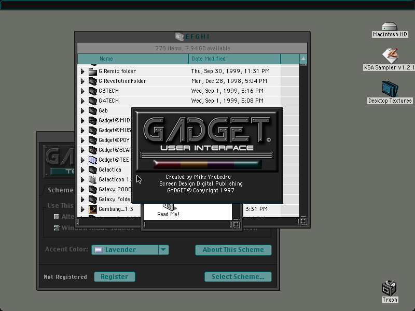Click the 'Not Registered' status text
This screenshot has width=415, height=311.
click(x=65, y=277)
